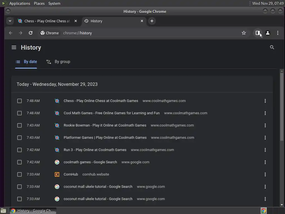Check the last coconut mall ukele tutorial box
Image resolution: width=285 pixels, height=214 pixels.
click(19, 199)
